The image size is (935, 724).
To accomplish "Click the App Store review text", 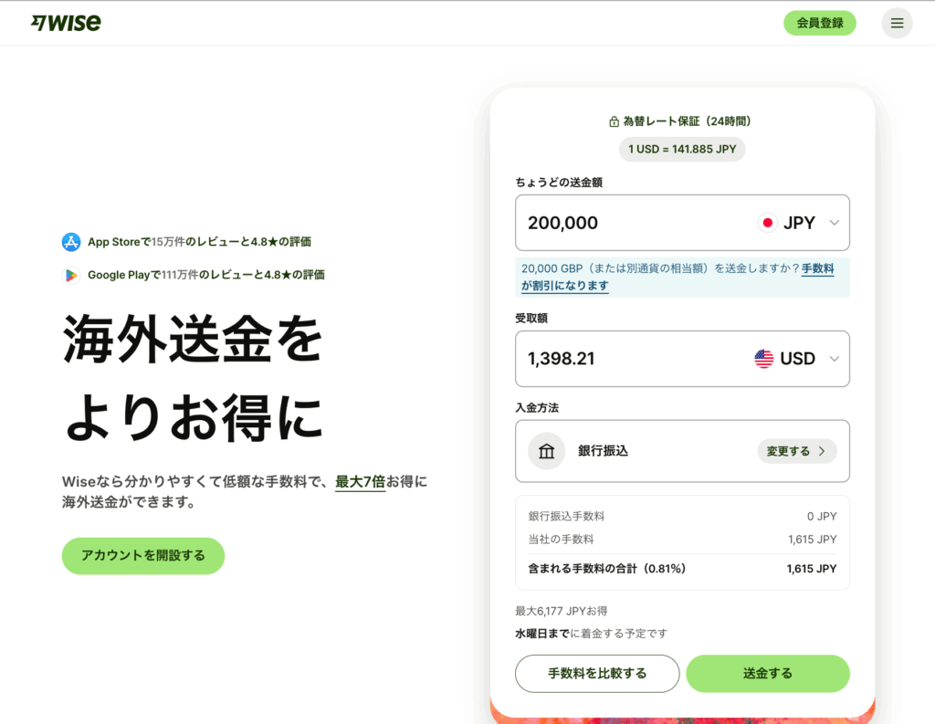I will 199,242.
